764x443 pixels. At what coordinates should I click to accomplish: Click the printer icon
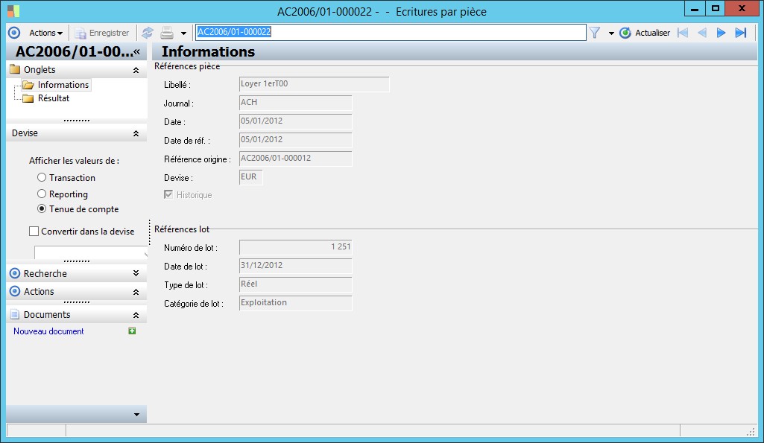pyautogui.click(x=167, y=33)
